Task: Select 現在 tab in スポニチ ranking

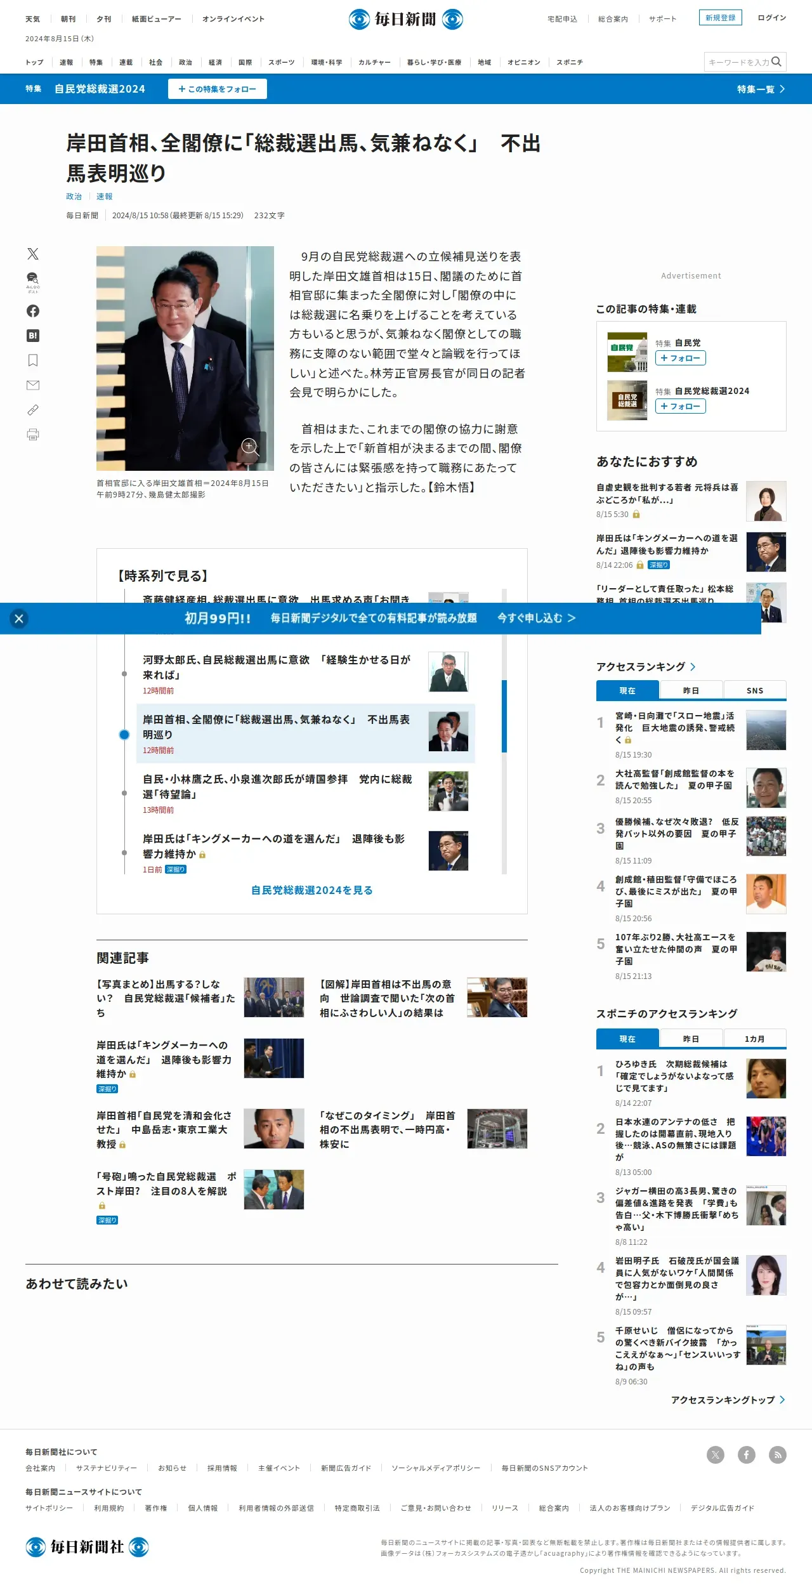Action: (627, 1039)
